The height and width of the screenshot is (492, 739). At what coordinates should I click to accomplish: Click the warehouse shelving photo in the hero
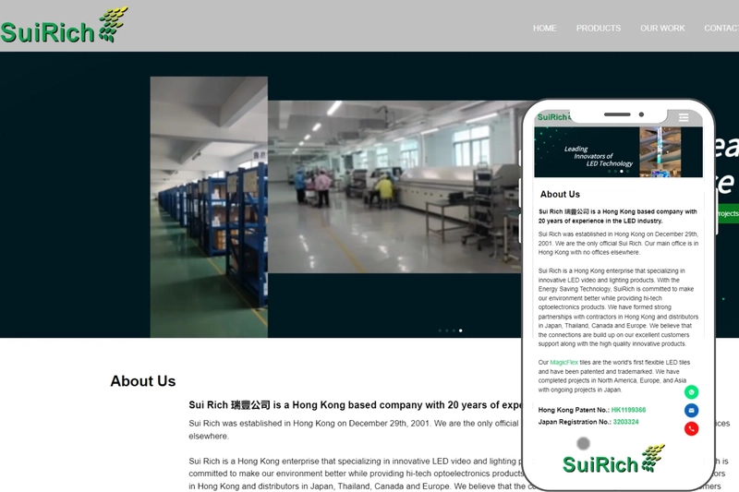pyautogui.click(x=209, y=207)
